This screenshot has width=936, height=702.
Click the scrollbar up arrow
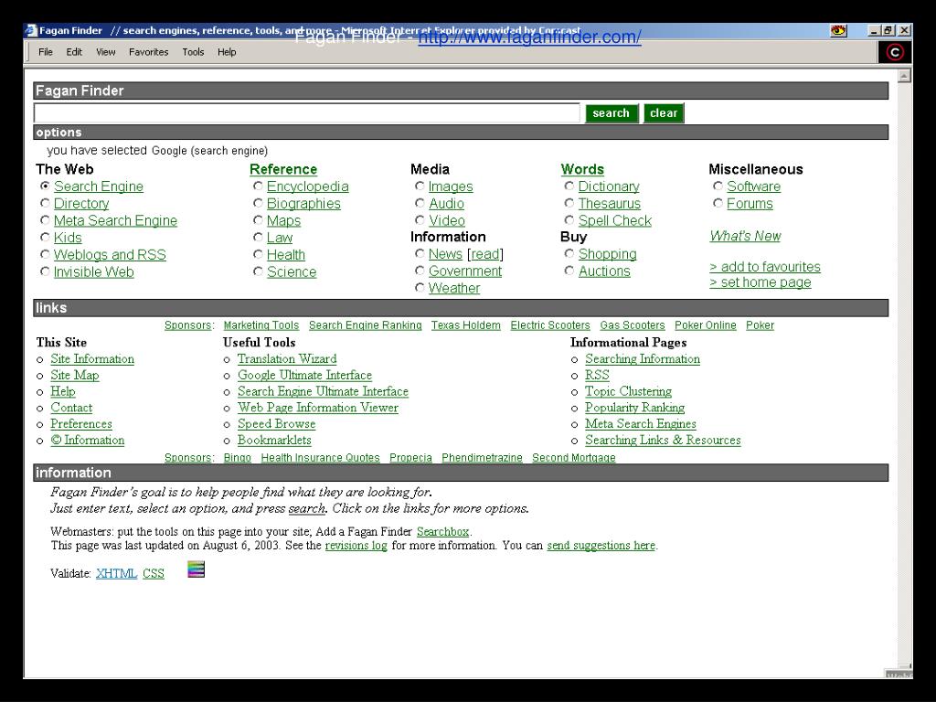(904, 76)
